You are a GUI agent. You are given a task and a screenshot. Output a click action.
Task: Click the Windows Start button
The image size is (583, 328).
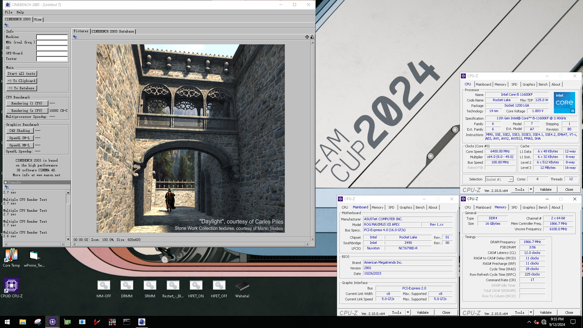(7, 322)
